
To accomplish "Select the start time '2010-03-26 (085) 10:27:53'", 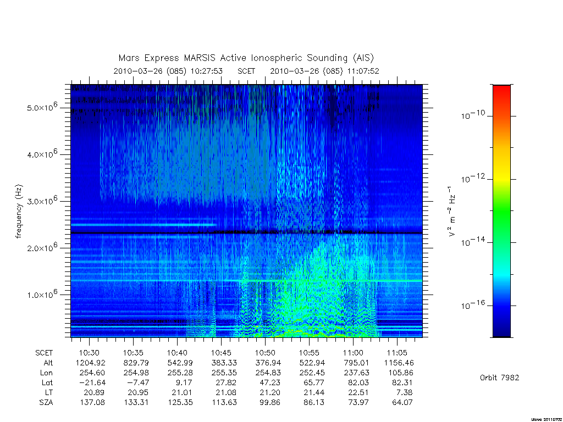I will point(168,71).
